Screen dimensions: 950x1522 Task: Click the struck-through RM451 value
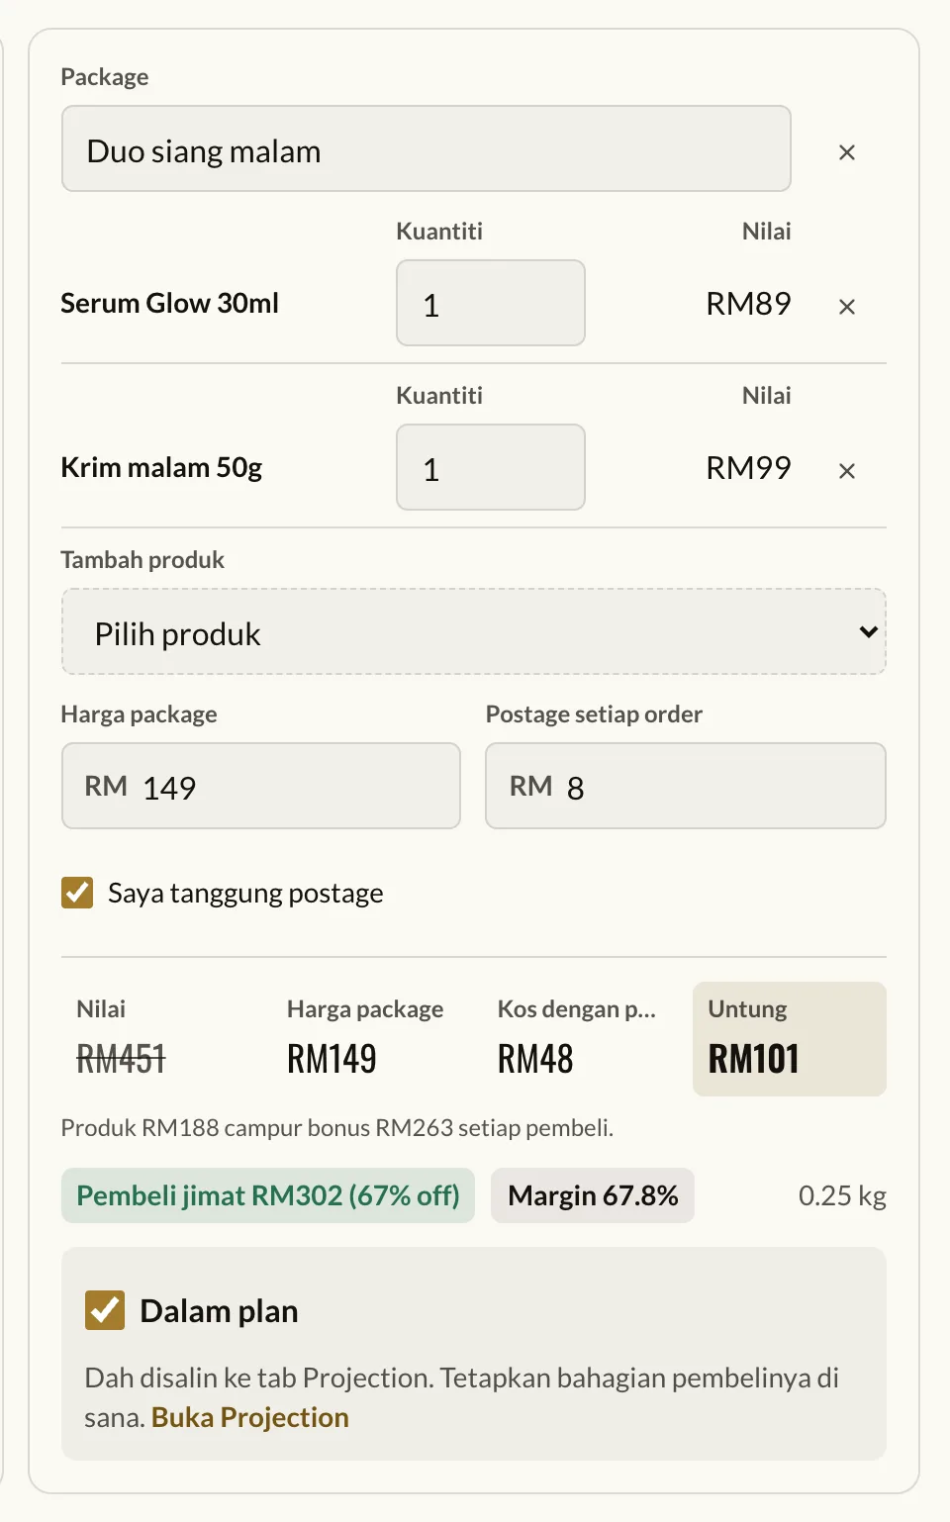tap(121, 1059)
